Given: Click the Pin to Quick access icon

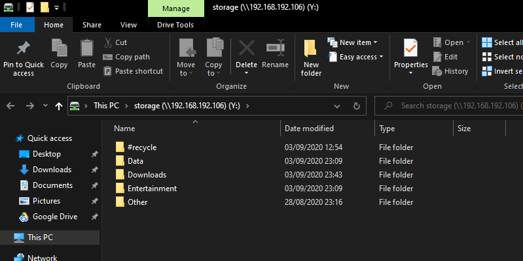Looking at the screenshot, I should pyautogui.click(x=23, y=49).
